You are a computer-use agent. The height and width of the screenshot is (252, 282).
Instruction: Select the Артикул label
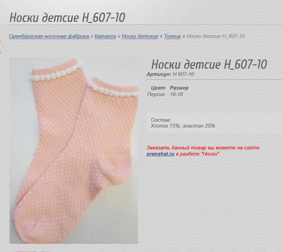[159, 74]
